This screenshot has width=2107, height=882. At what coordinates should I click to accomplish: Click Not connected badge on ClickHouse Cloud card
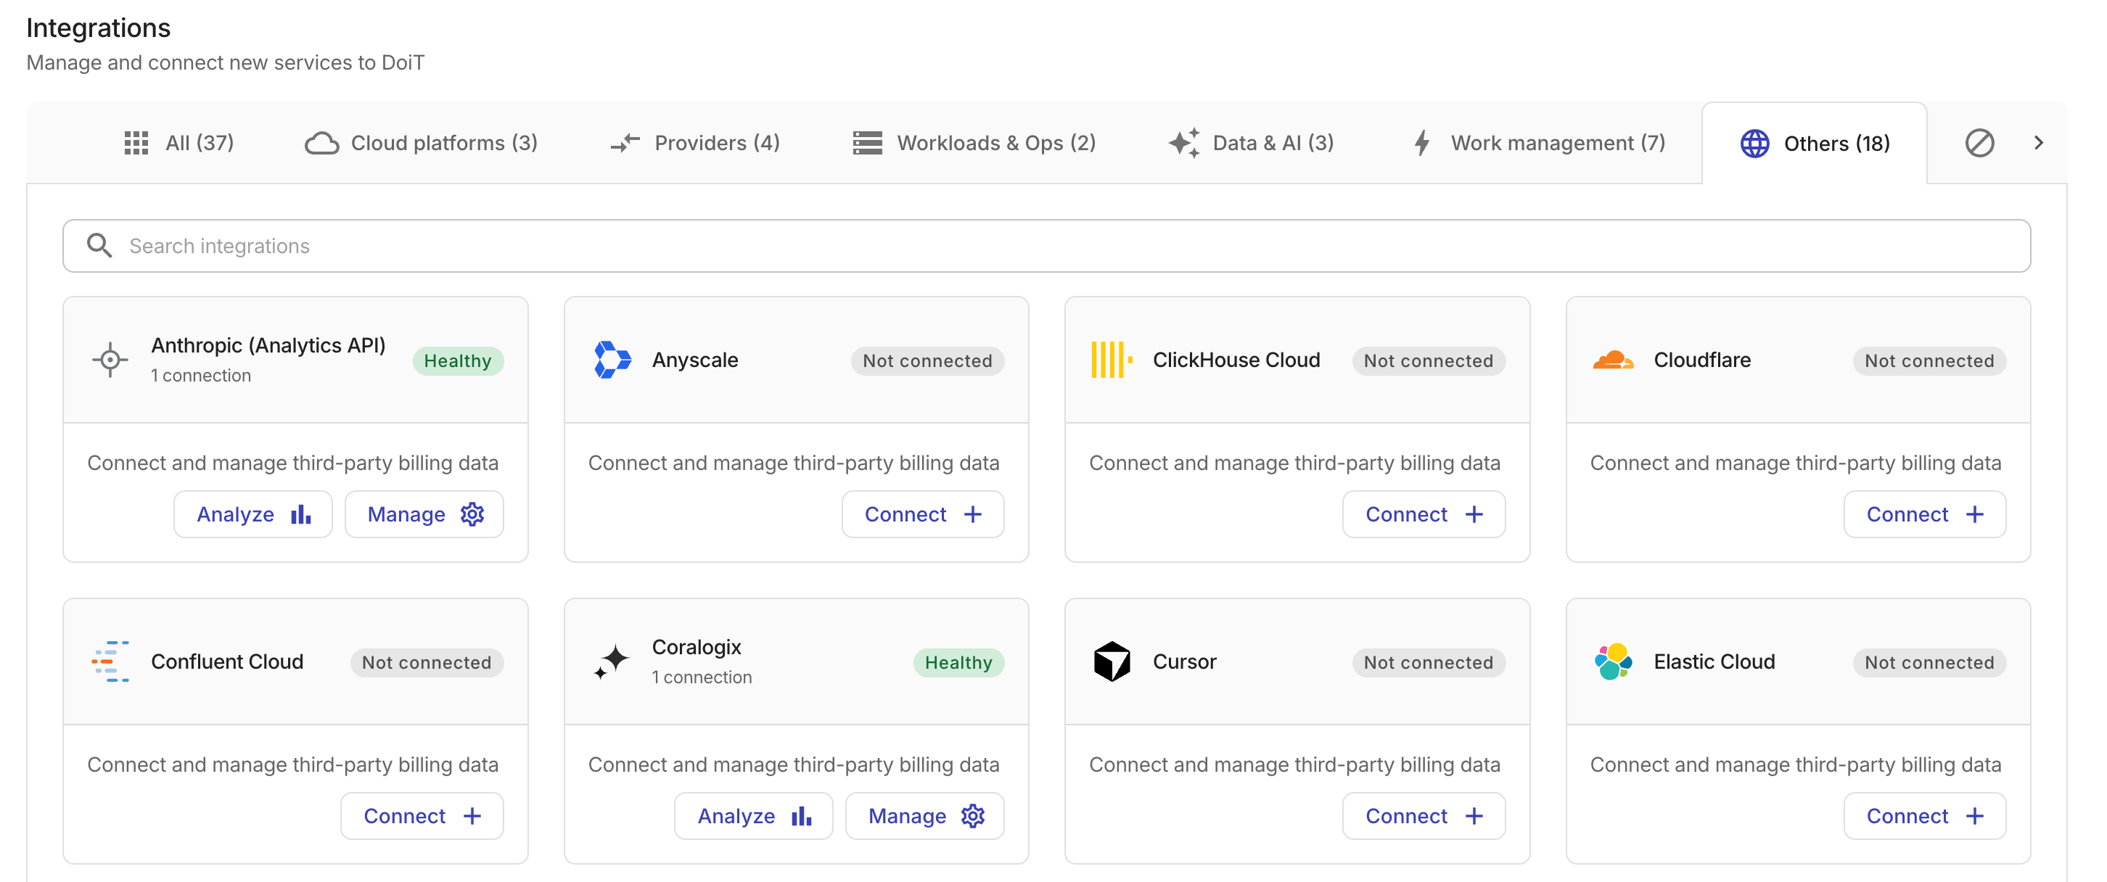pyautogui.click(x=1428, y=360)
